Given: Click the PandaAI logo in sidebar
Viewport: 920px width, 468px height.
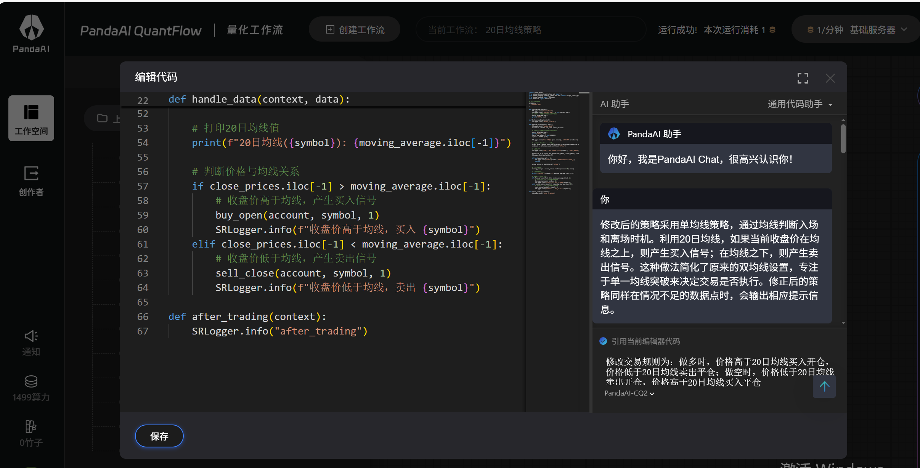Looking at the screenshot, I should [x=31, y=33].
